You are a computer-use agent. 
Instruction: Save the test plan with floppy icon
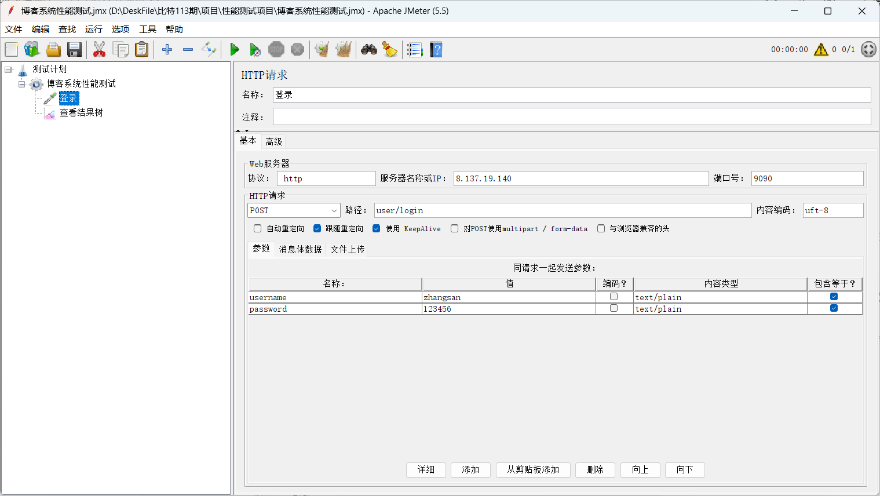74,50
